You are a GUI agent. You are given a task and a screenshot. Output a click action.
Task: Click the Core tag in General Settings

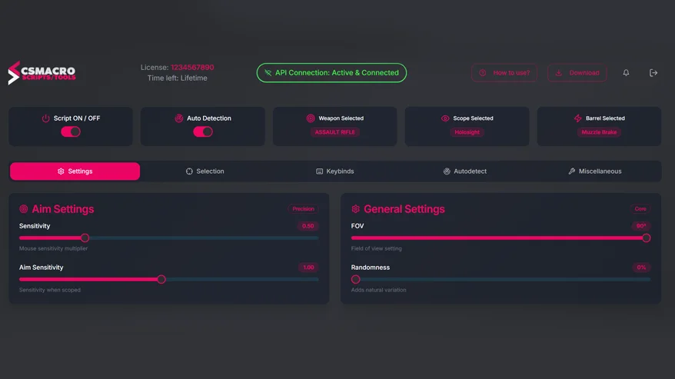tap(640, 209)
